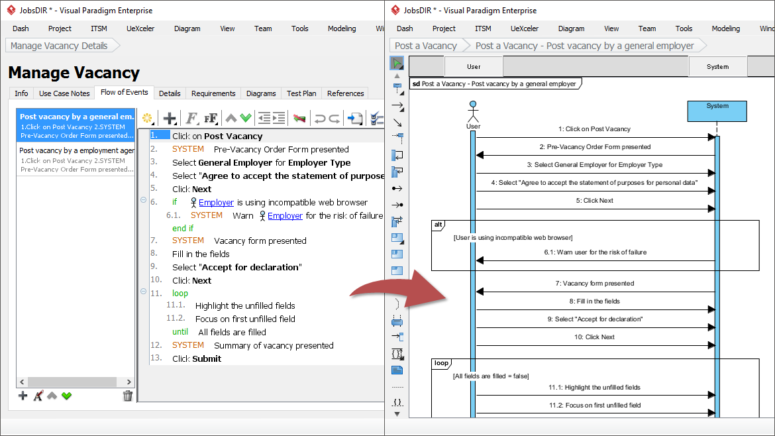
Task: Open the Test Plan tab
Action: pyautogui.click(x=301, y=93)
